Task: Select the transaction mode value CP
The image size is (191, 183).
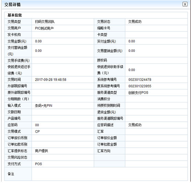Action: [37, 132]
